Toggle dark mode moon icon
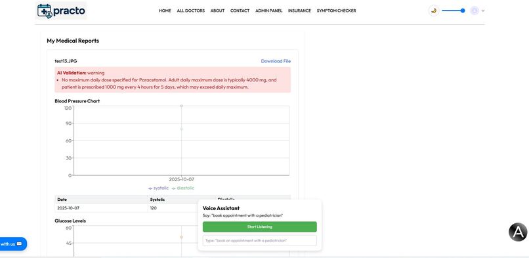Viewport: 529px width, 258px height. click(x=434, y=11)
